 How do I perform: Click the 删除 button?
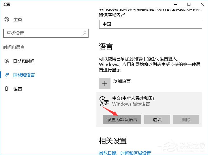[x=186, y=119]
